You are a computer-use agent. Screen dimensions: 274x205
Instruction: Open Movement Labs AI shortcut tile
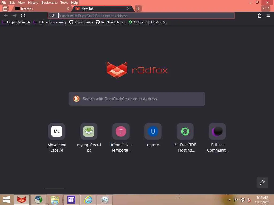[57, 138]
